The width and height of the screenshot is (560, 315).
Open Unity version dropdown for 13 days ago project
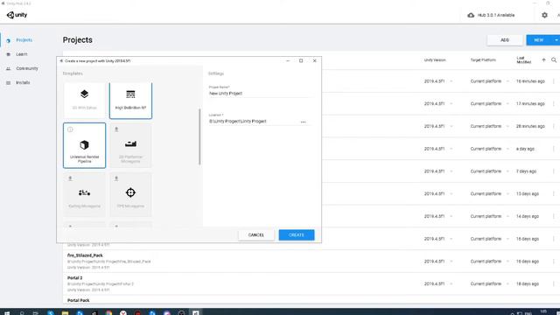(x=451, y=194)
